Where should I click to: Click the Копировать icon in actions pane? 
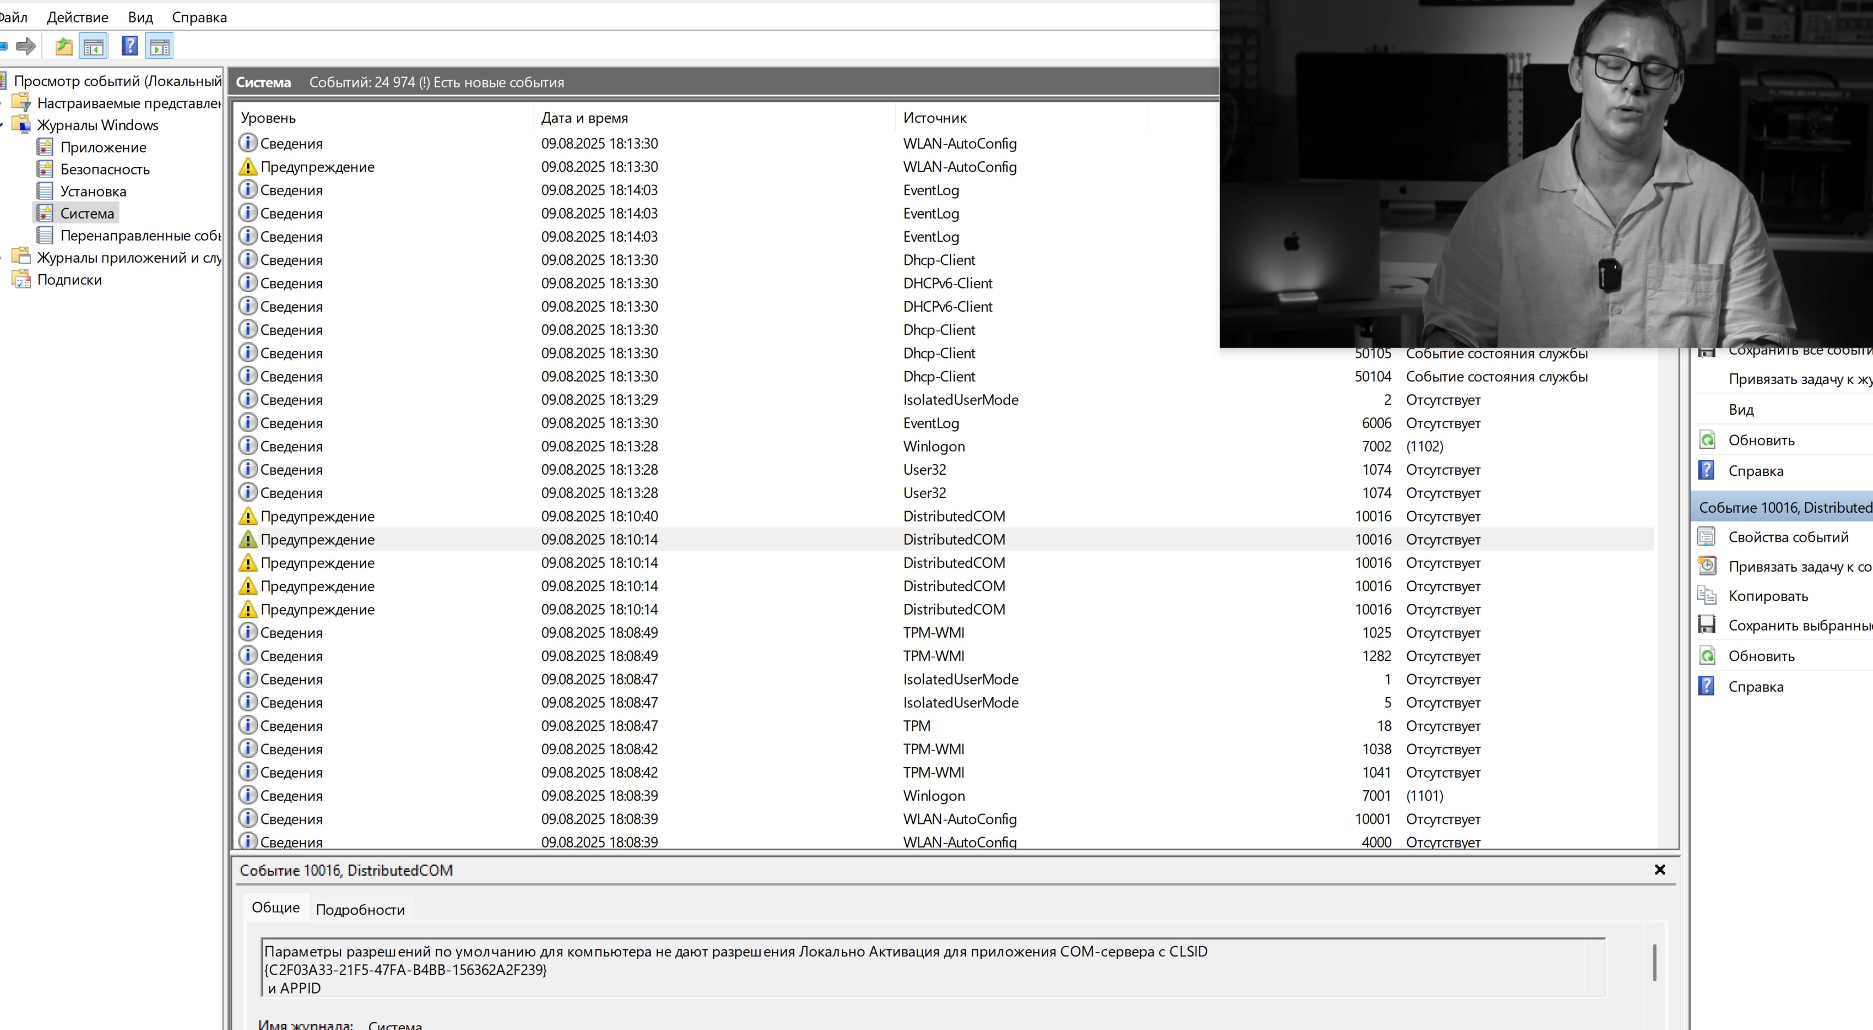[x=1707, y=596]
